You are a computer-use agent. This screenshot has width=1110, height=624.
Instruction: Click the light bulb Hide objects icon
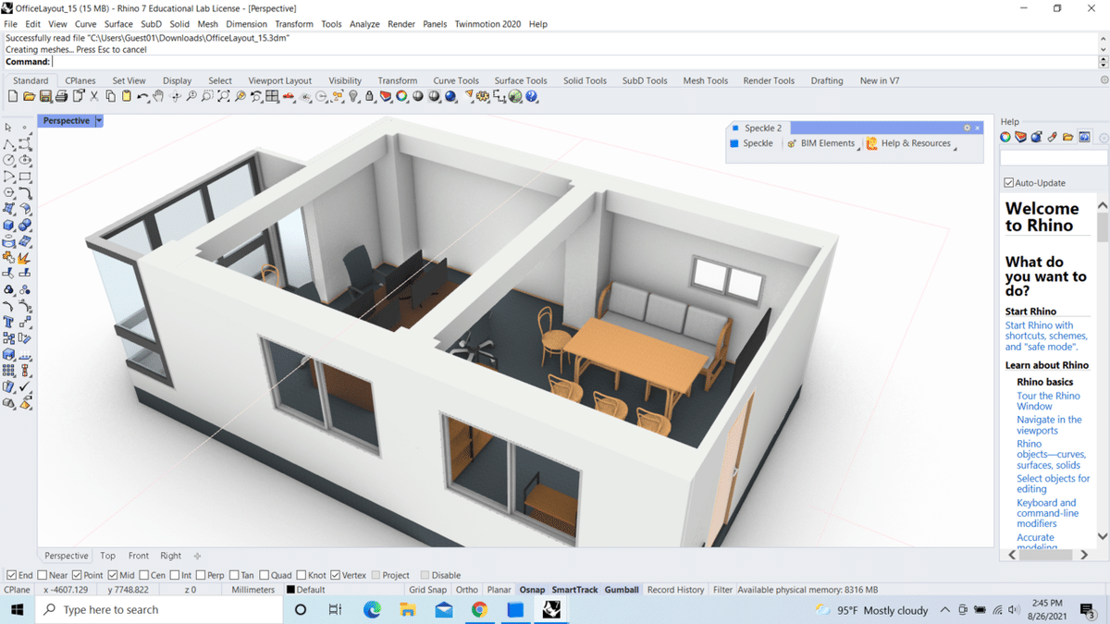coord(353,96)
